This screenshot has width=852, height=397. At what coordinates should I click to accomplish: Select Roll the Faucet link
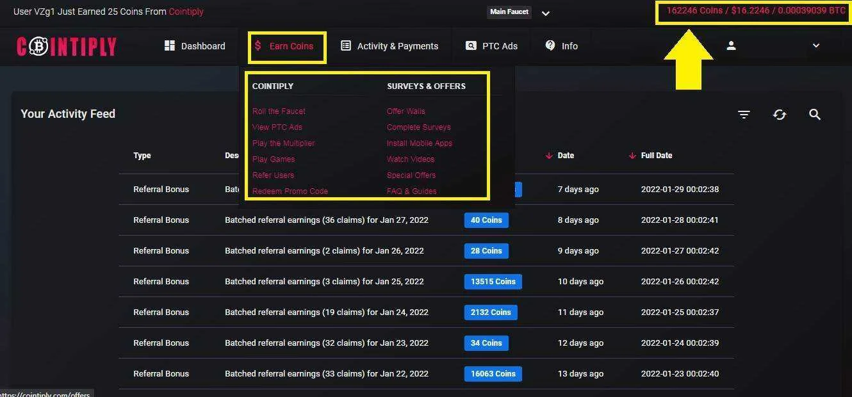tap(279, 111)
